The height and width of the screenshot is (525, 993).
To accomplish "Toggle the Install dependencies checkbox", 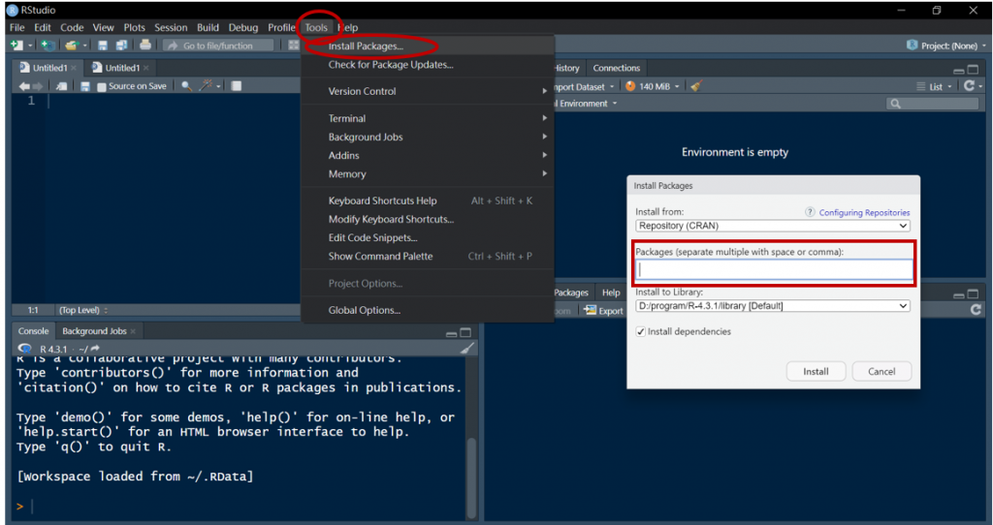I will click(640, 331).
